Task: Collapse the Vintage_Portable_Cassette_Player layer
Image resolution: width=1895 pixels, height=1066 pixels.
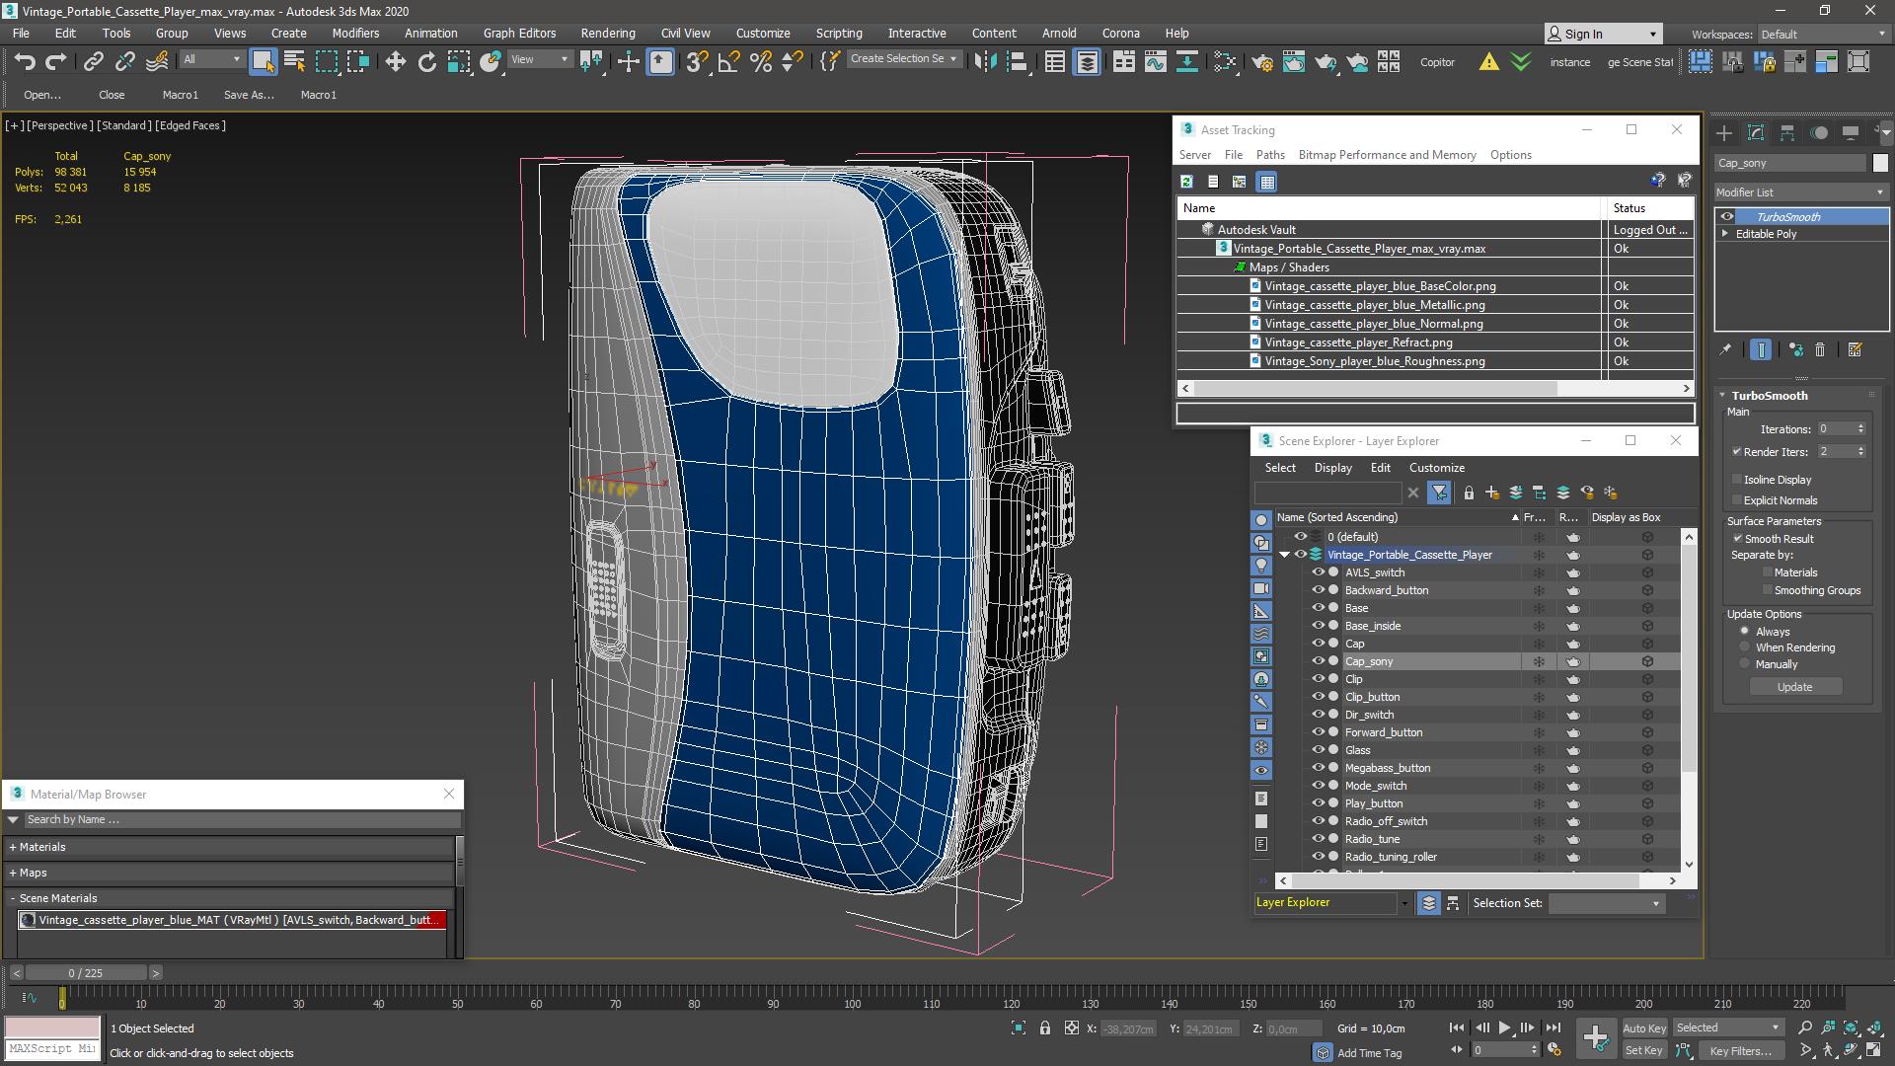Action: pos(1284,556)
